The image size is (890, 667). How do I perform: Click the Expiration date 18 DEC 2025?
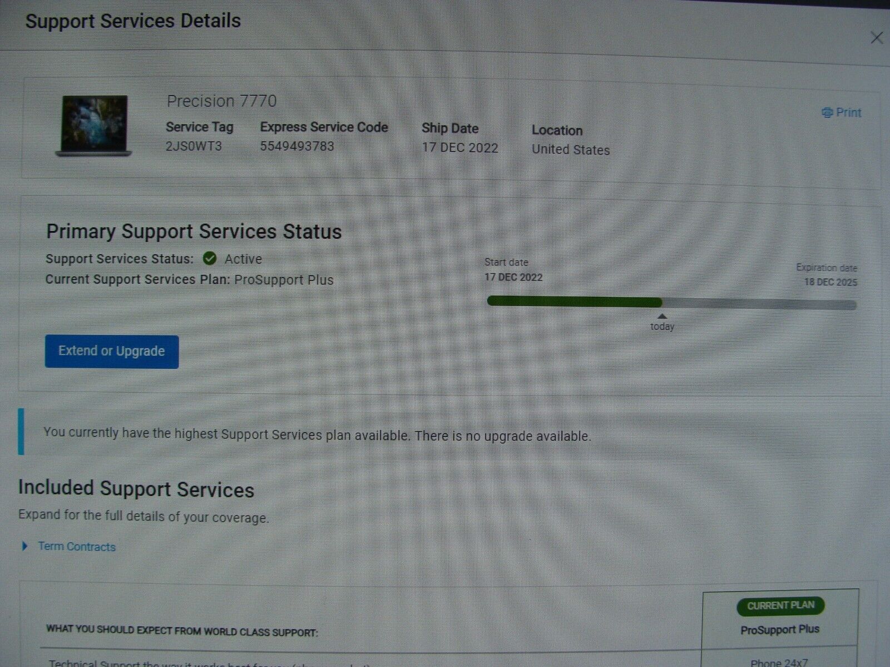point(830,282)
